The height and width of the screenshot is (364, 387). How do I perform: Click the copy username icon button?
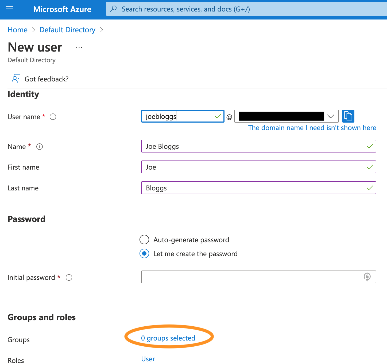[348, 116]
